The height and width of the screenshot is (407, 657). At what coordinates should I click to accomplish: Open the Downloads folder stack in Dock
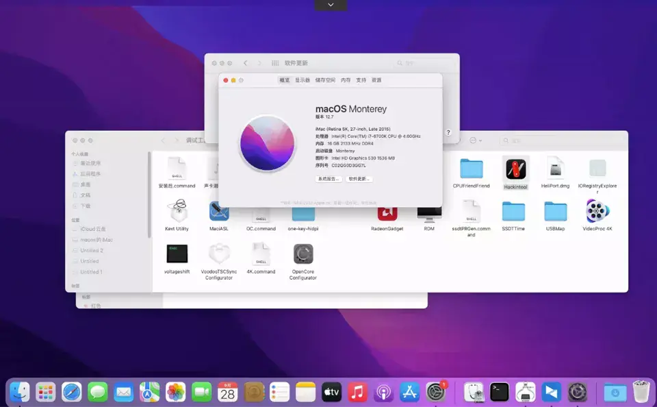(615, 393)
